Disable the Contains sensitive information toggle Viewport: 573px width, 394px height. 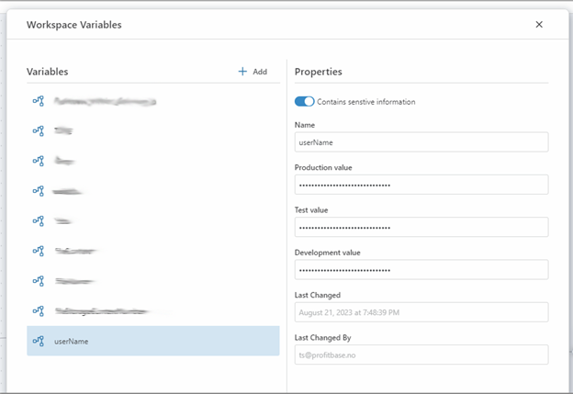304,102
